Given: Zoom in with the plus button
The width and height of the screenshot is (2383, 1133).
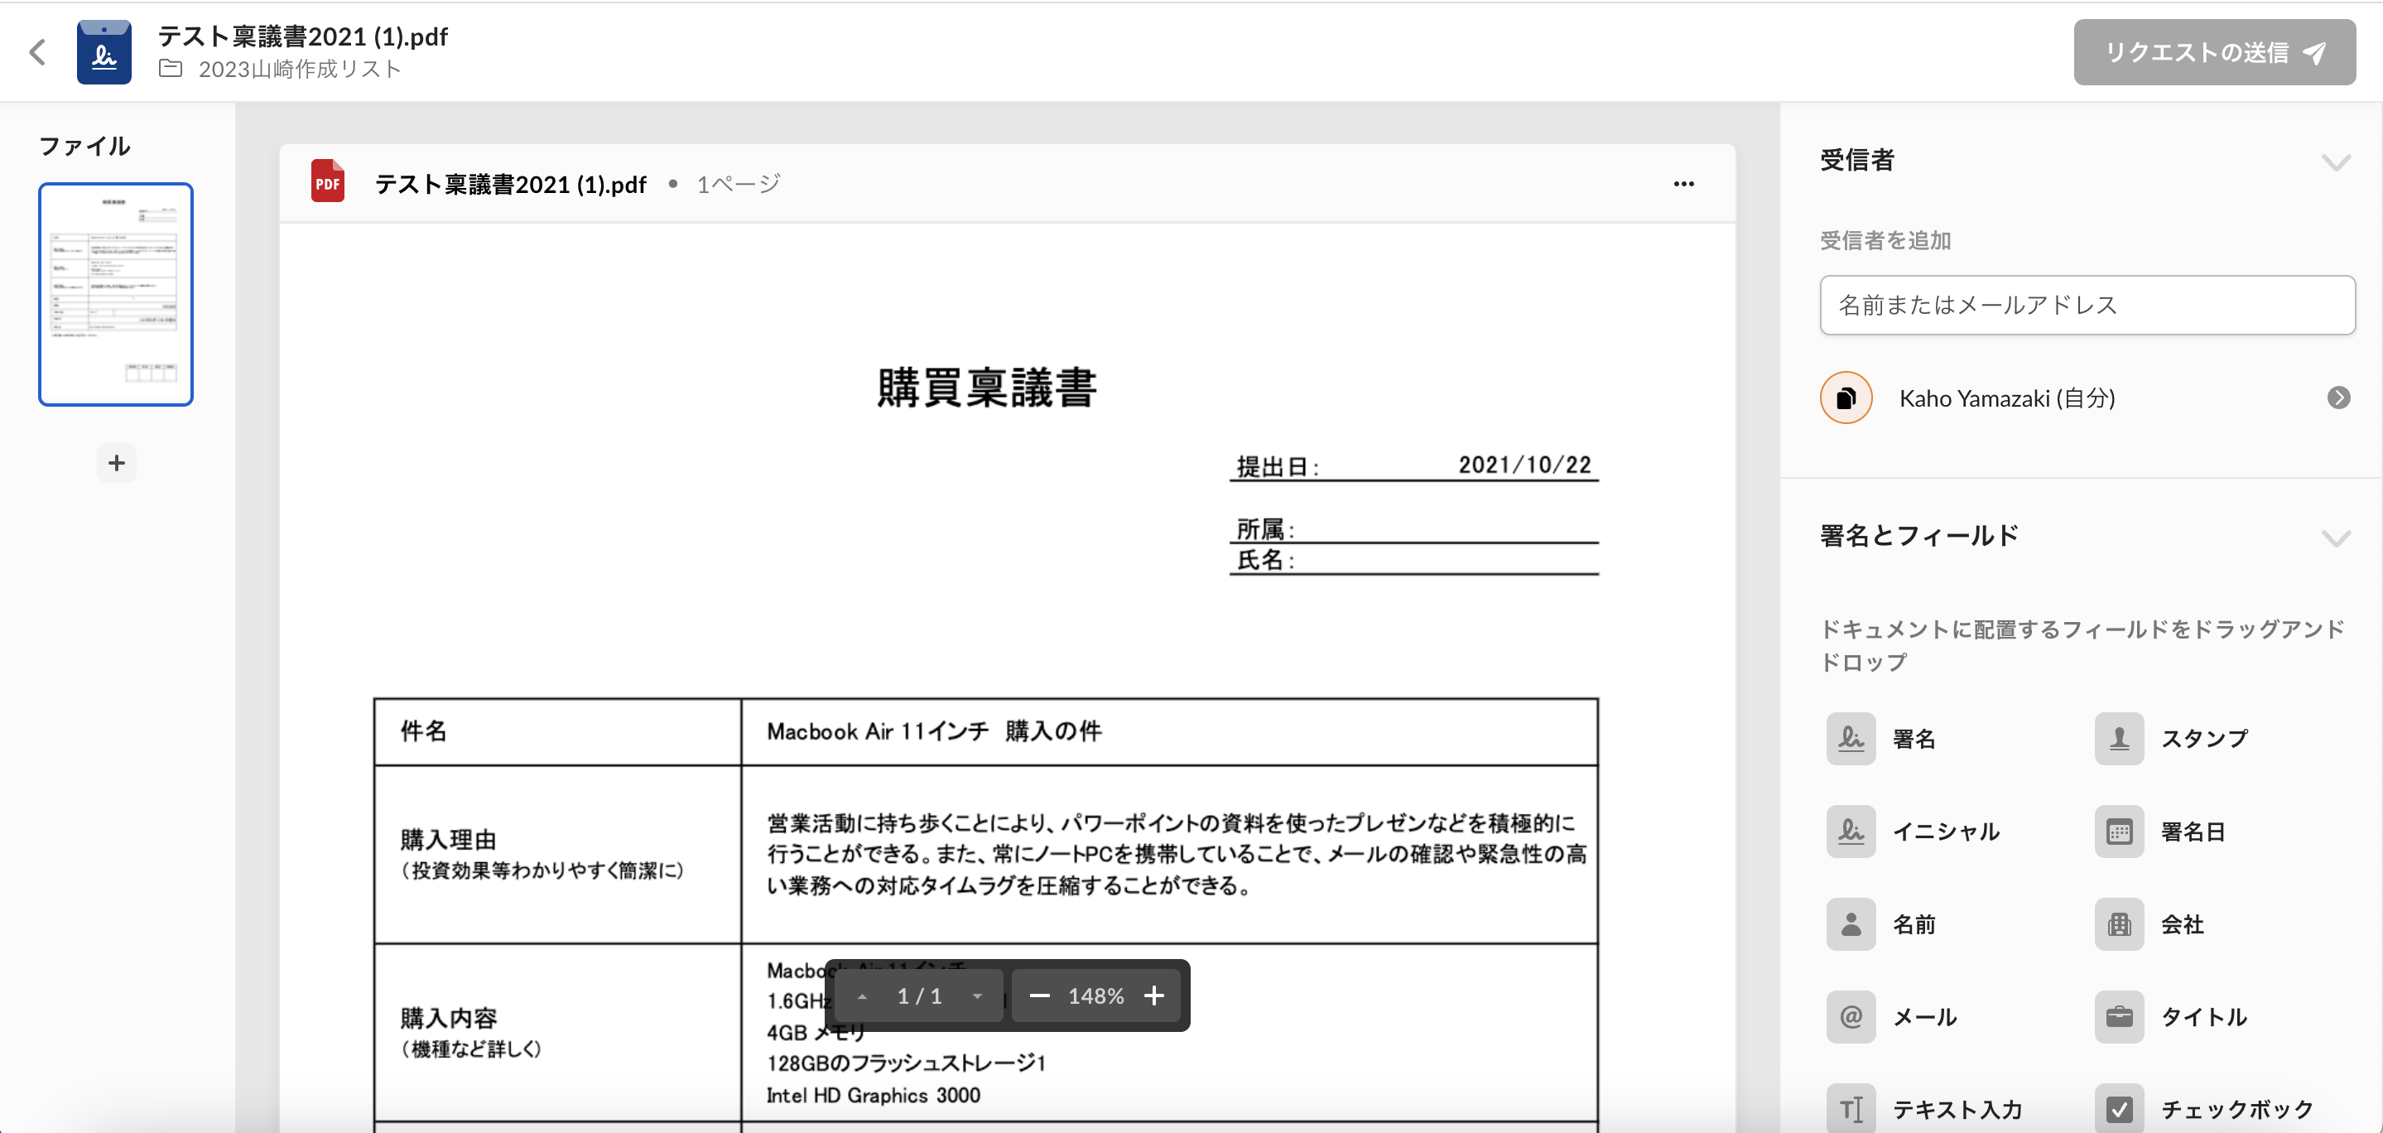Looking at the screenshot, I should click(x=1153, y=996).
